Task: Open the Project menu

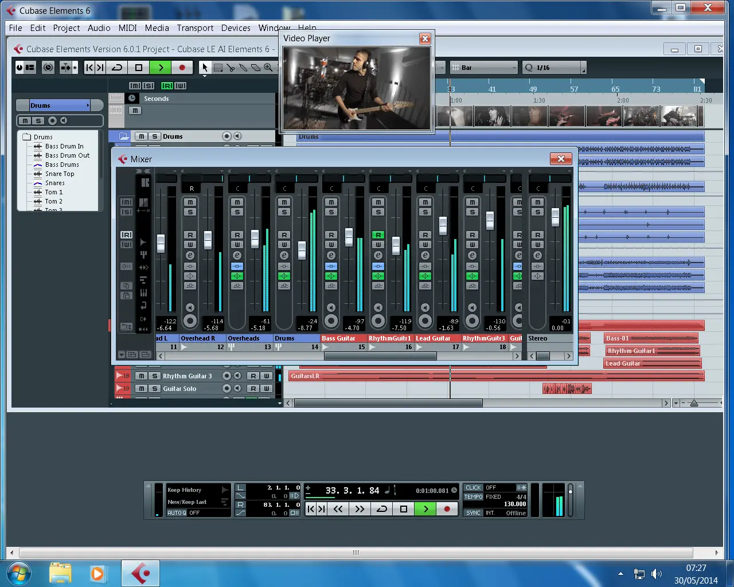Action: pyautogui.click(x=67, y=28)
